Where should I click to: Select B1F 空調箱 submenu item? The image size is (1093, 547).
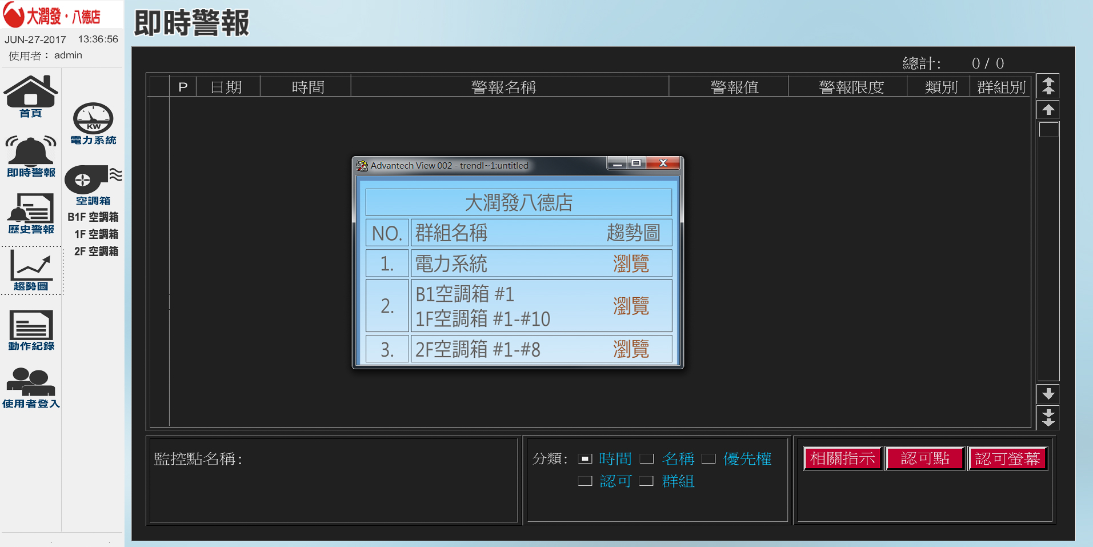pos(93,217)
